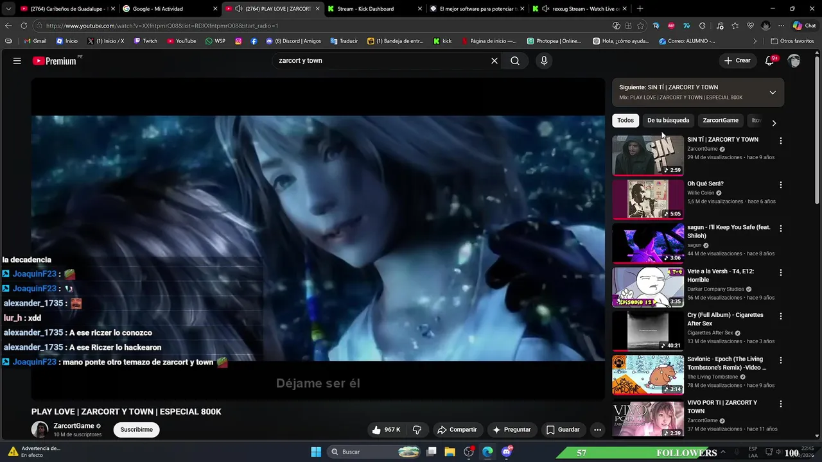The image size is (822, 462).
Task: Open Instagram bookmark icon
Action: [x=238, y=41]
